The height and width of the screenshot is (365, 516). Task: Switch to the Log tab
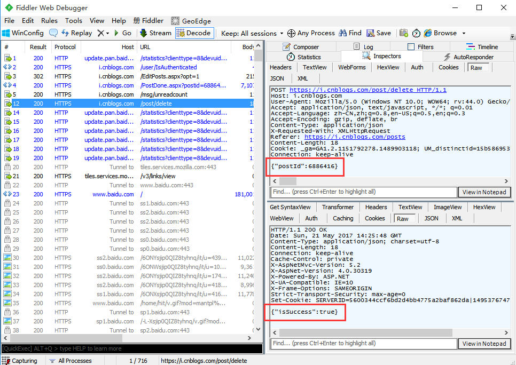[363, 47]
